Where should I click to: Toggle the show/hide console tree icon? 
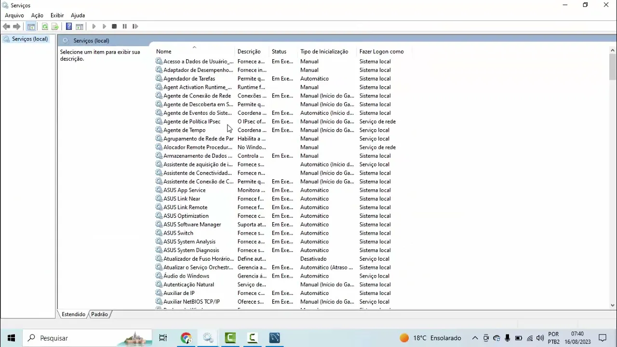[31, 27]
